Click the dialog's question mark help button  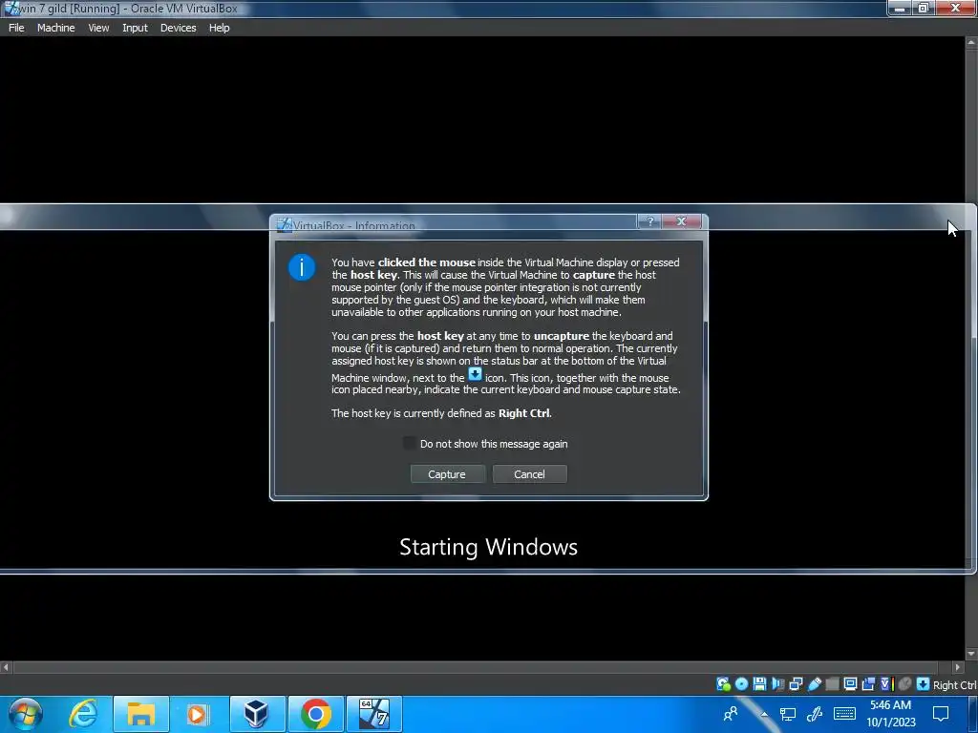649,221
